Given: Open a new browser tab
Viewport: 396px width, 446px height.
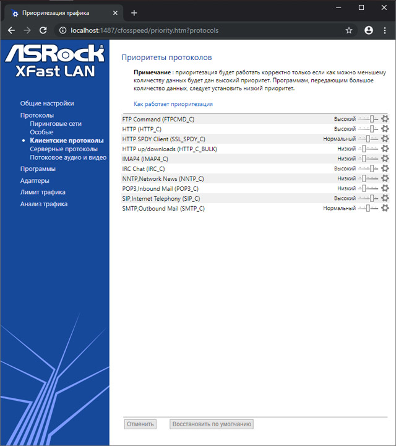Looking at the screenshot, I should click(x=134, y=13).
